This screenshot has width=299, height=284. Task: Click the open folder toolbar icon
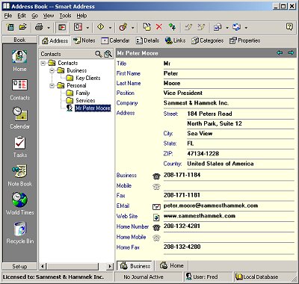pos(23,27)
